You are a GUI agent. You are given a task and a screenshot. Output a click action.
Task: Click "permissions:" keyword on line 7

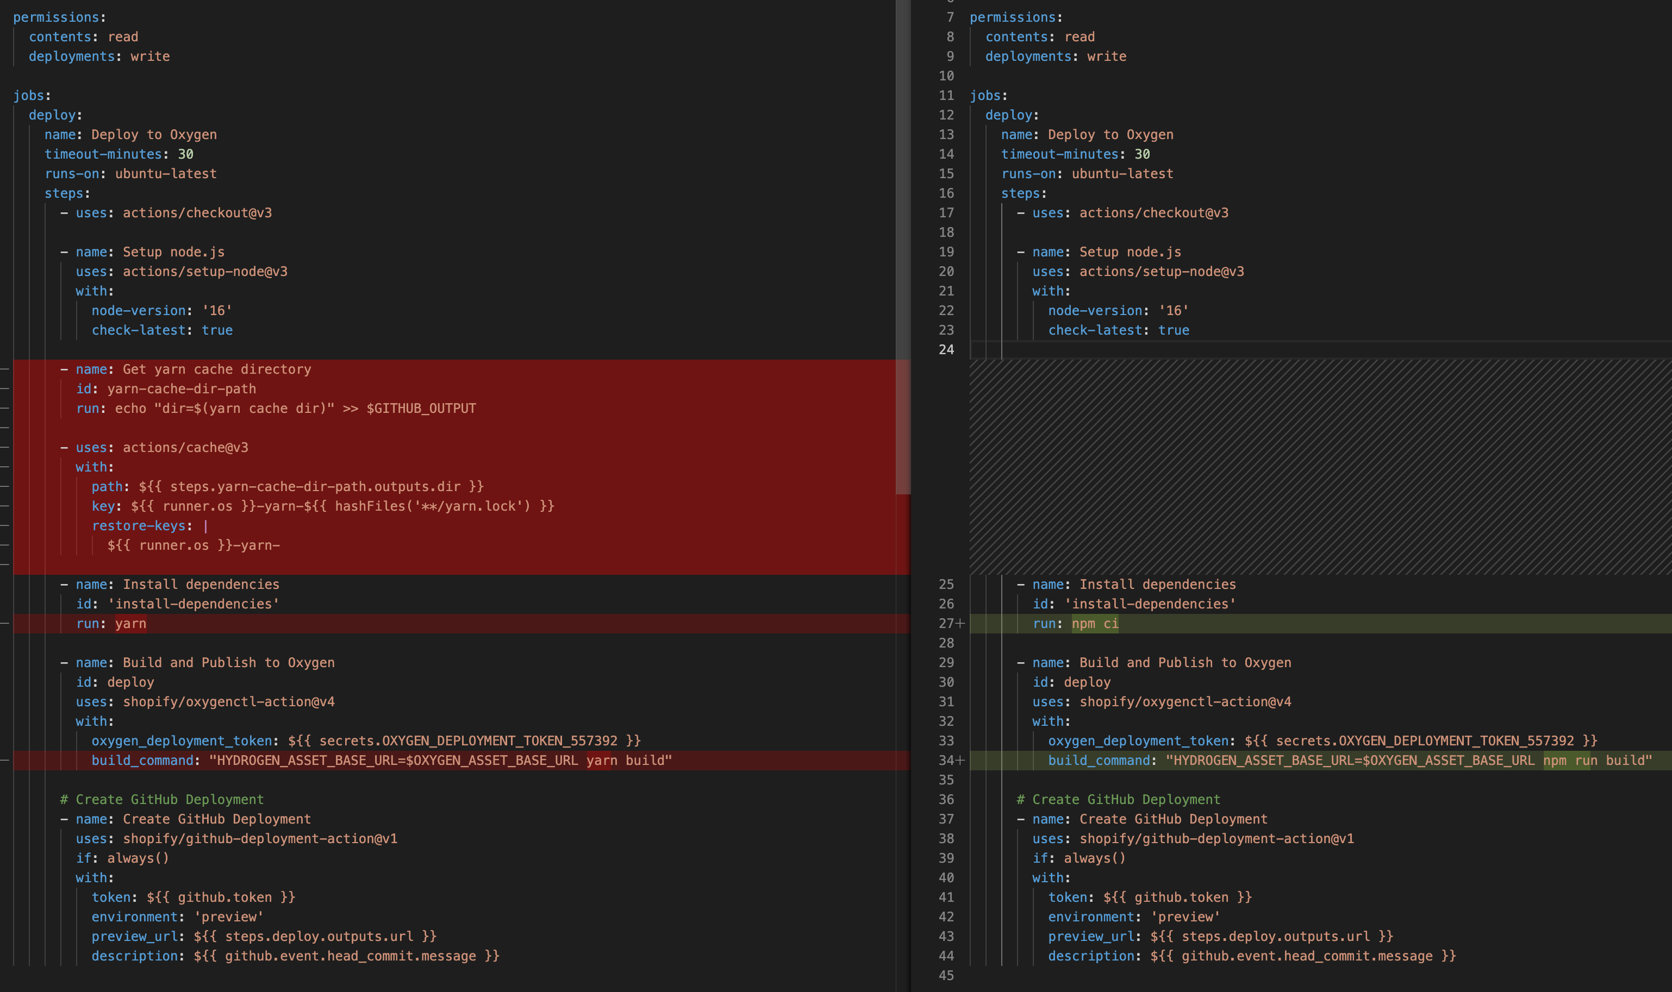pyautogui.click(x=1014, y=17)
